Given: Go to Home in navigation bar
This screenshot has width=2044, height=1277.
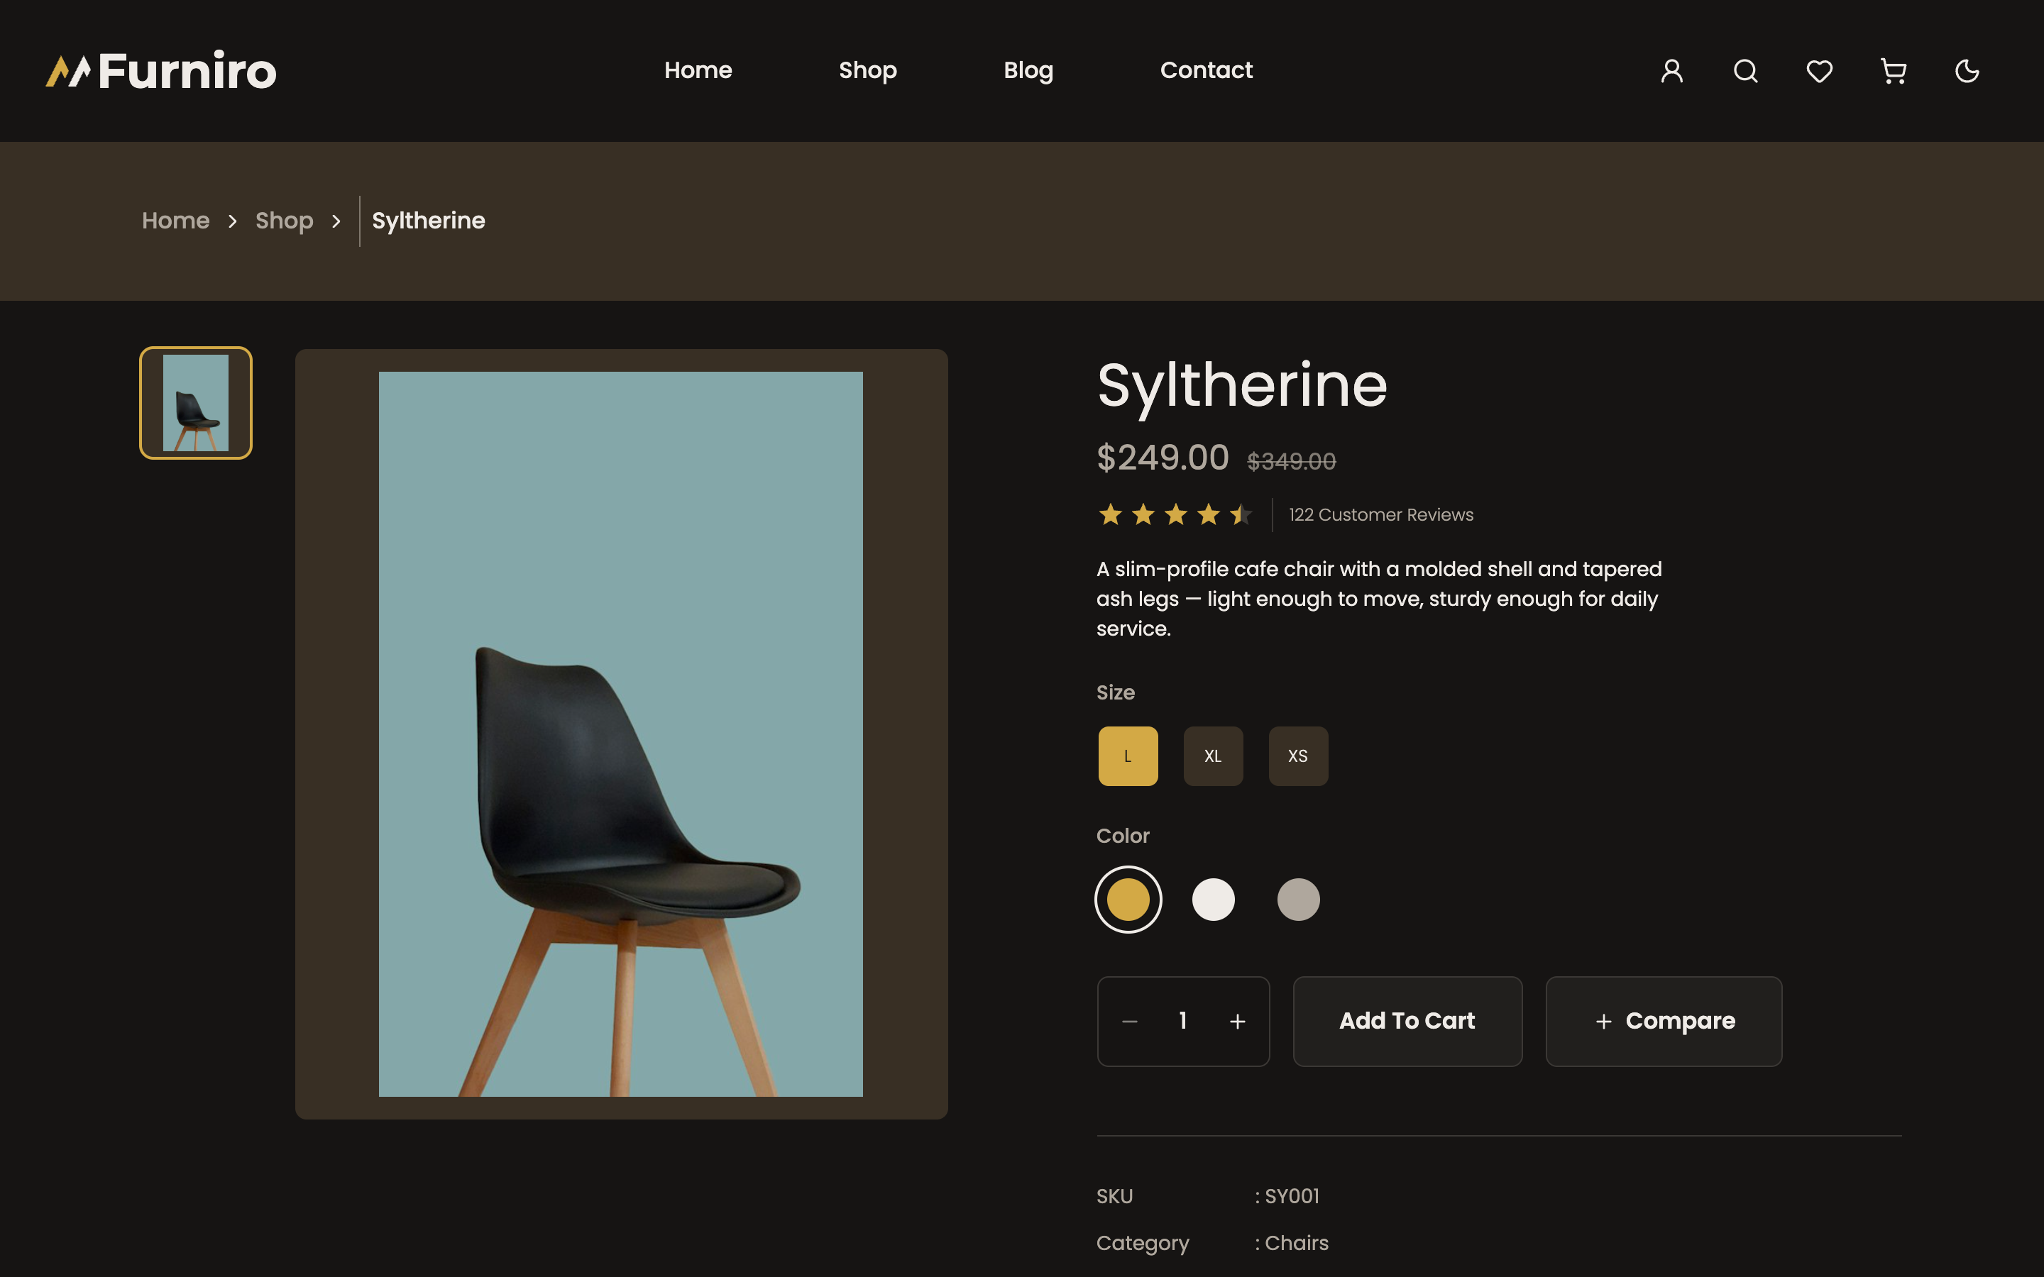Looking at the screenshot, I should tap(698, 70).
